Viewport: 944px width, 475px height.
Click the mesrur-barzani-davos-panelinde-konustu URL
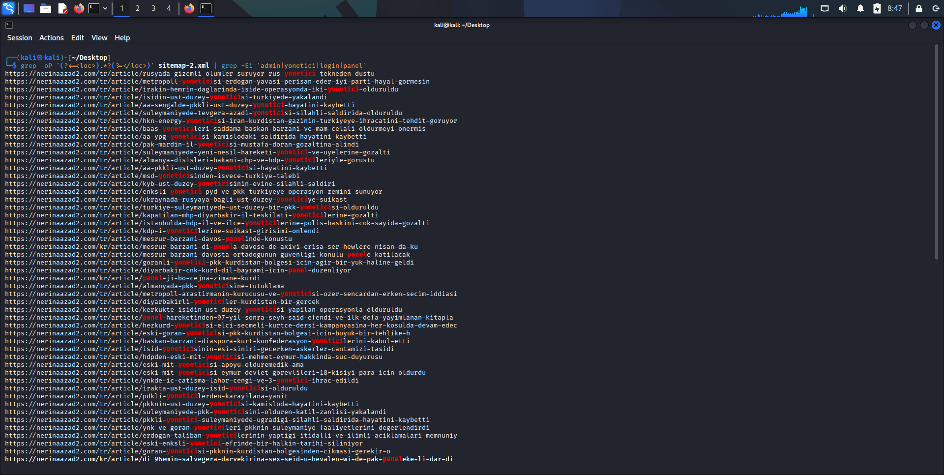click(148, 238)
